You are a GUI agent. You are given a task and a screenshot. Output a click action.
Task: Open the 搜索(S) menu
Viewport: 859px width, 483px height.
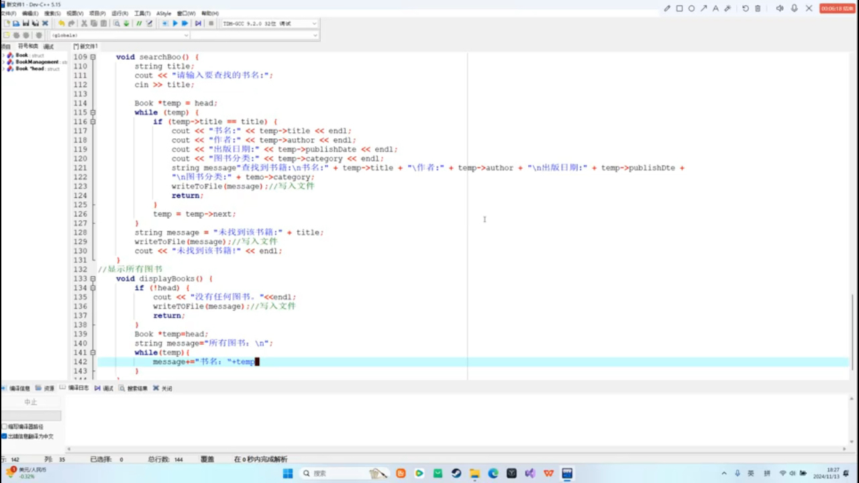tap(52, 13)
